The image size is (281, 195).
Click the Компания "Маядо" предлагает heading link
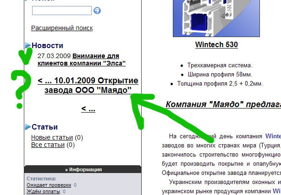(223, 104)
